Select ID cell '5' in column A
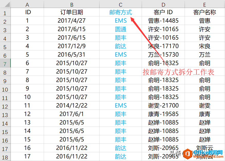 (x=27, y=55)
